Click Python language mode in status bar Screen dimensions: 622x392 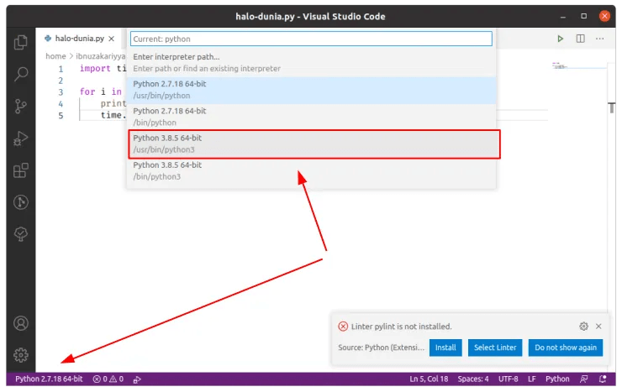tap(557, 379)
